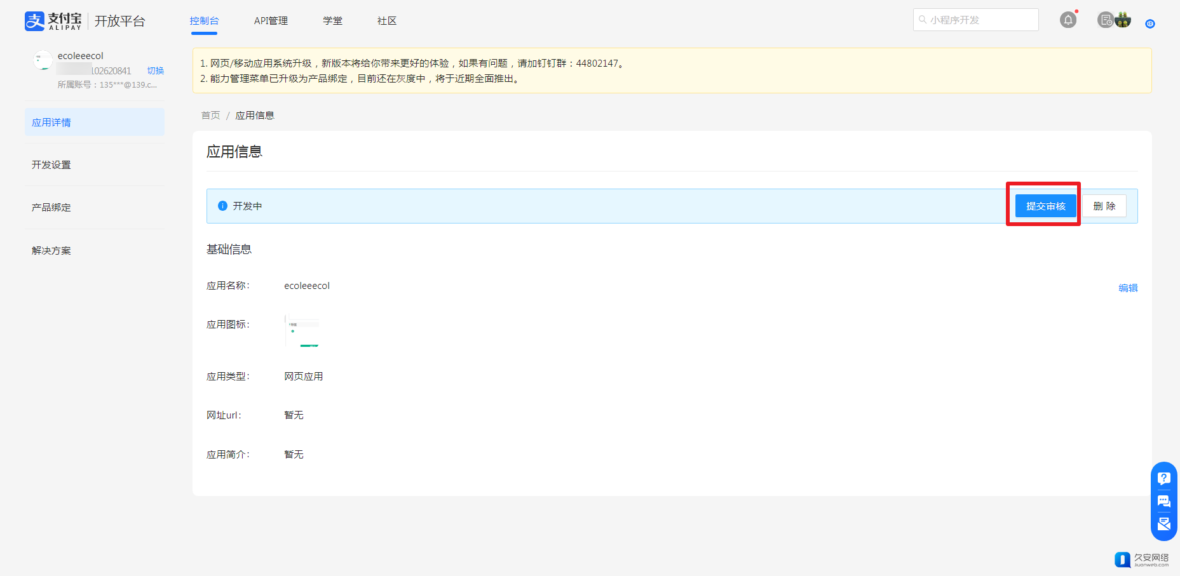The width and height of the screenshot is (1180, 576).
Task: Click the application icon thumbnail
Action: (302, 331)
